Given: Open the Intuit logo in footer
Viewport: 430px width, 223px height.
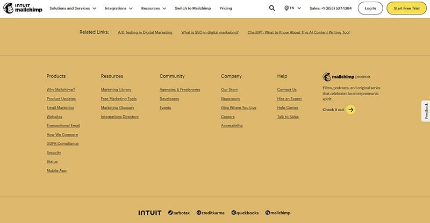Looking at the screenshot, I should tap(149, 213).
